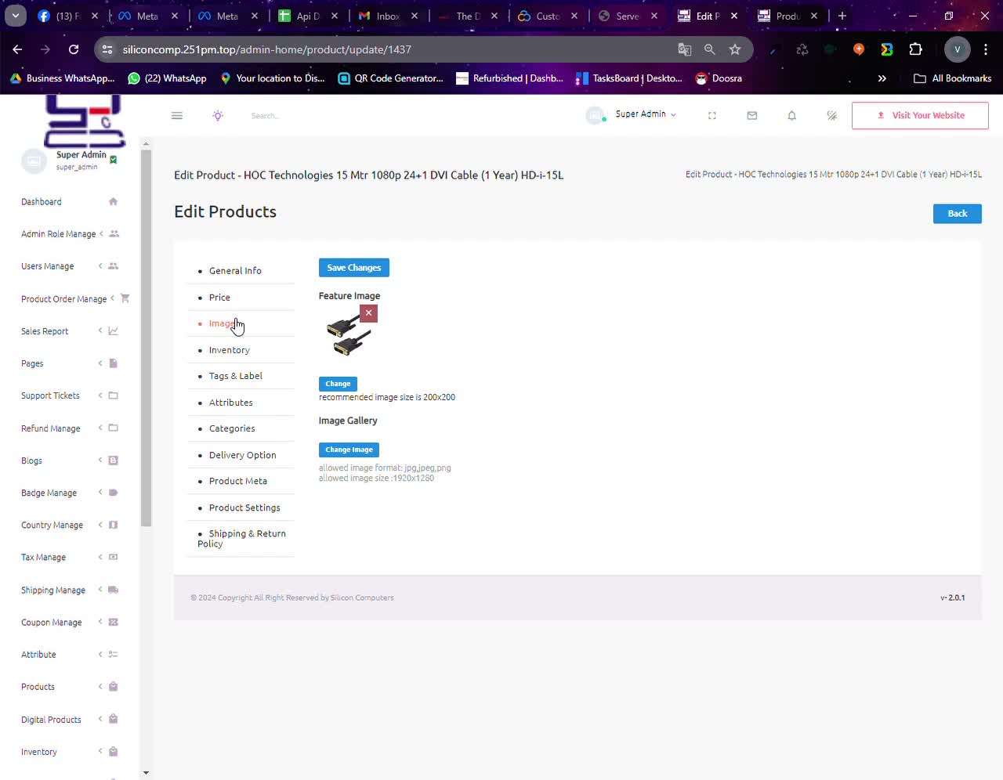Toggle the light bulb theme icon
The height and width of the screenshot is (780, 1003).
(x=218, y=116)
